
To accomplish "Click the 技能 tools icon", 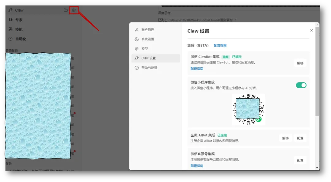I will point(10,29).
